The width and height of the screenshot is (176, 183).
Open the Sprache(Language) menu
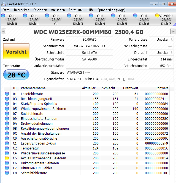point(111,10)
